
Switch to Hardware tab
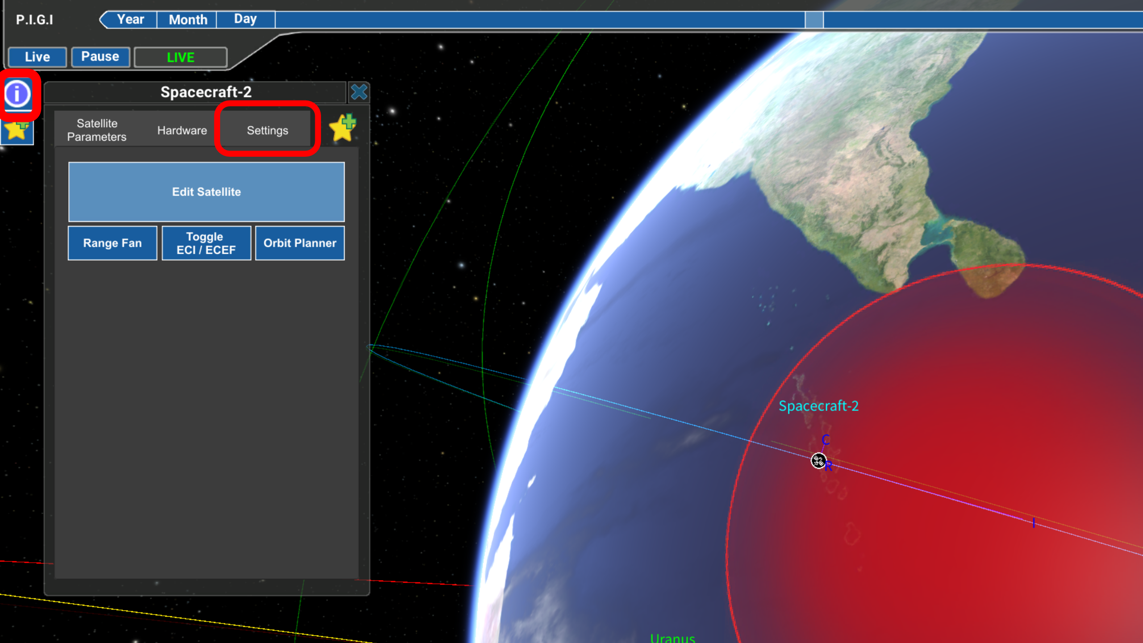point(182,130)
